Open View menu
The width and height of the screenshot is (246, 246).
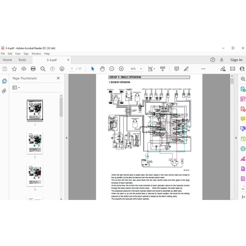pos(18,54)
